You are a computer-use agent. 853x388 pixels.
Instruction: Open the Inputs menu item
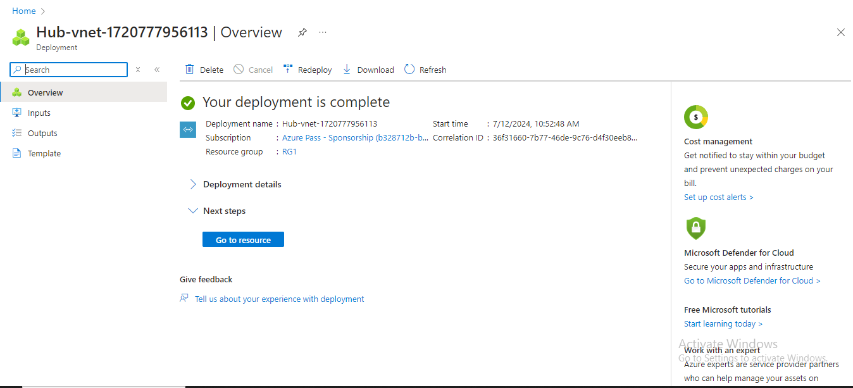click(84, 113)
